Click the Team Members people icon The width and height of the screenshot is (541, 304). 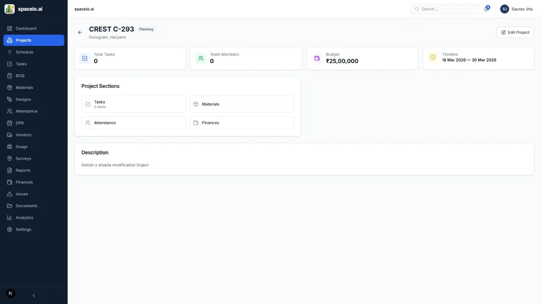tap(201, 58)
